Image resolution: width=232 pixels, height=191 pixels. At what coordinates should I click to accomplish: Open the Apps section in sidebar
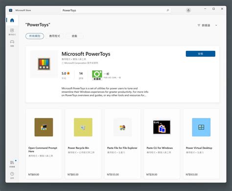[x=12, y=32]
